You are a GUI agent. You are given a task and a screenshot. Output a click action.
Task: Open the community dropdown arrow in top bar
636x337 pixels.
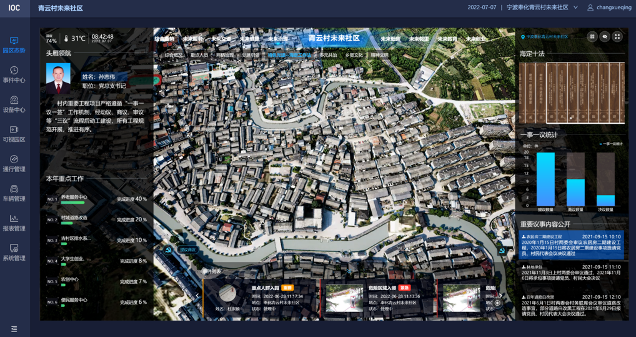(575, 8)
